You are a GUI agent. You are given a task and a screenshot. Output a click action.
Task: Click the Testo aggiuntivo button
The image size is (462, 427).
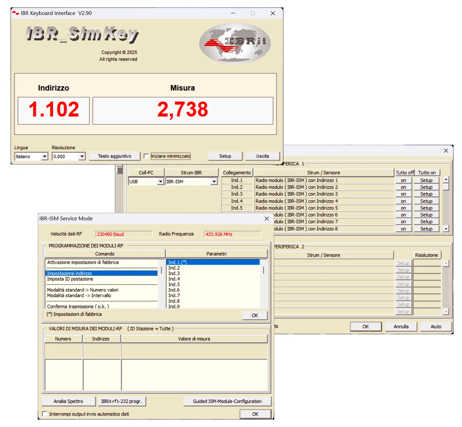click(115, 156)
